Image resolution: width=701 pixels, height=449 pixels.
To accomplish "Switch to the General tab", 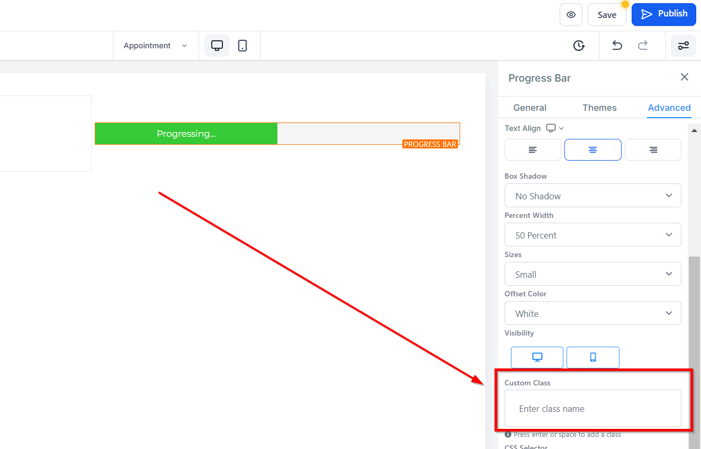I will [x=529, y=108].
